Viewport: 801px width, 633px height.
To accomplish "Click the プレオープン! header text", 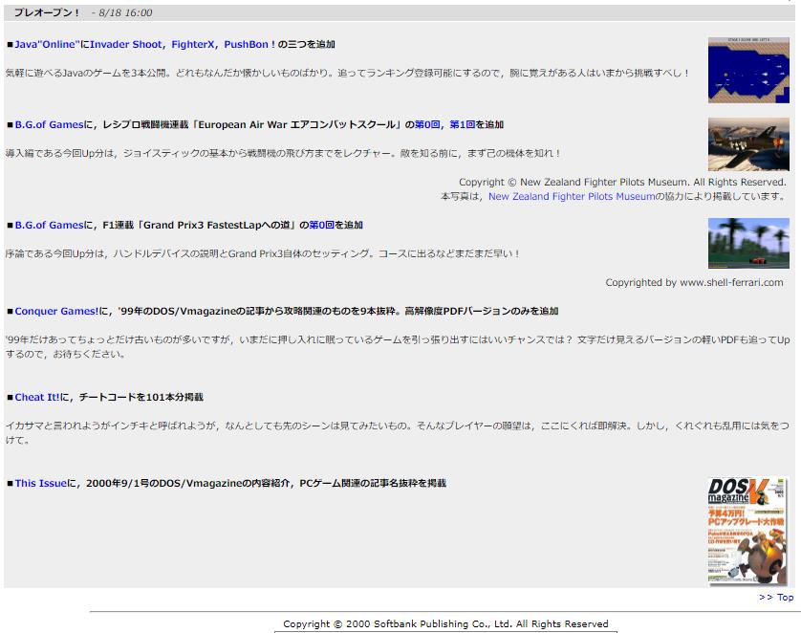I will 47,12.
